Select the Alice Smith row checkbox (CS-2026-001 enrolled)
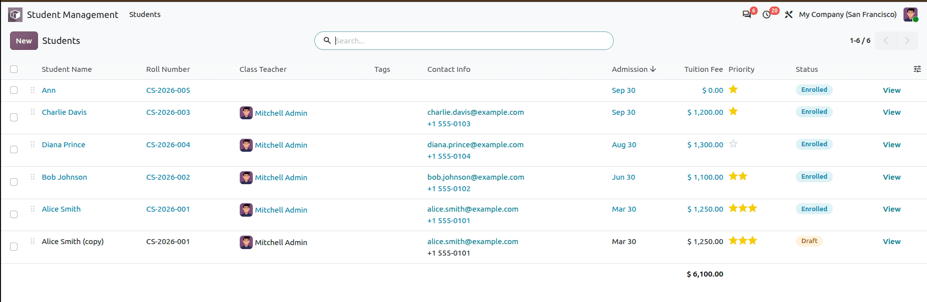 [x=14, y=215]
